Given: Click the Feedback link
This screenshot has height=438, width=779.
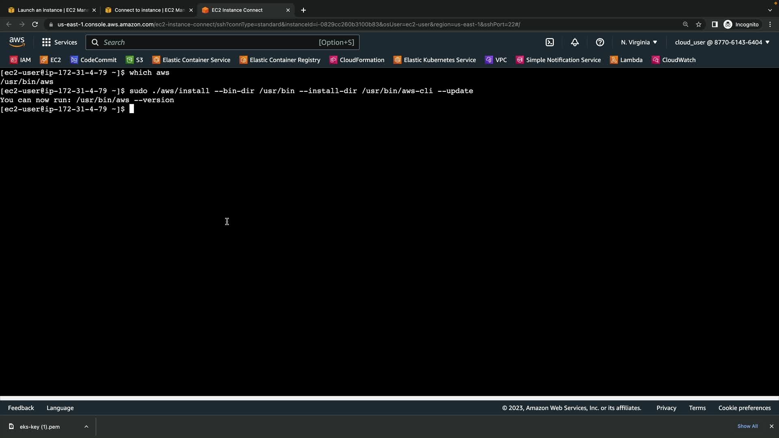Looking at the screenshot, I should click(x=21, y=408).
